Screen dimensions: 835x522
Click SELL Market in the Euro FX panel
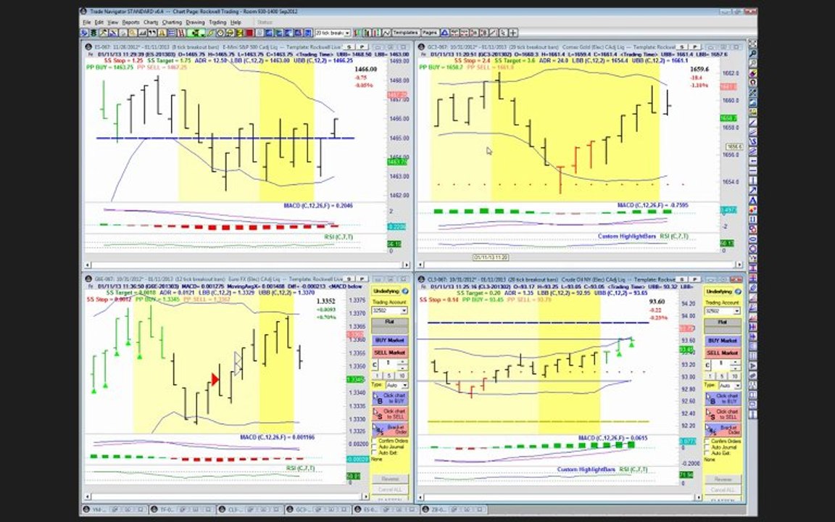point(390,352)
